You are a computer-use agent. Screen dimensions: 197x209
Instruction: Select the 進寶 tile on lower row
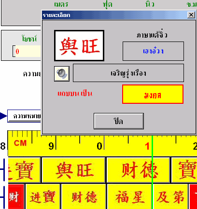[x=43, y=196]
